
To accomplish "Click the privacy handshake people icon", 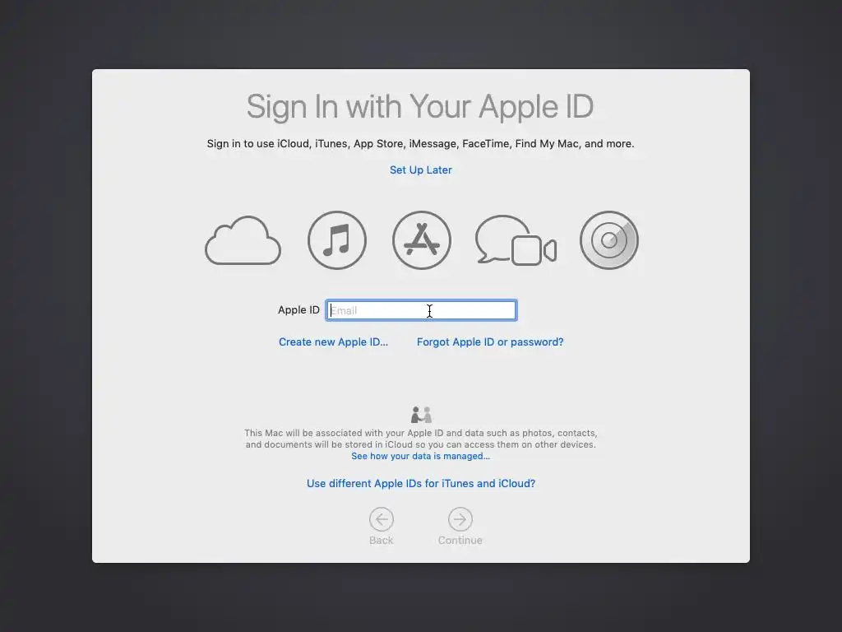I will pos(421,415).
